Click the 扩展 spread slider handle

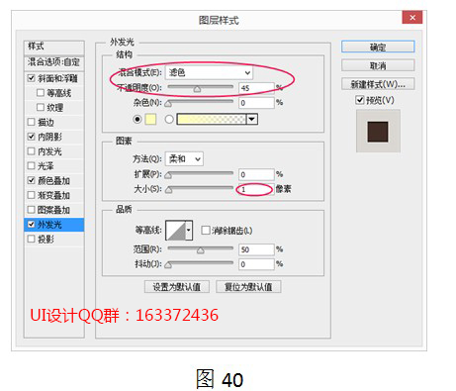coord(168,175)
